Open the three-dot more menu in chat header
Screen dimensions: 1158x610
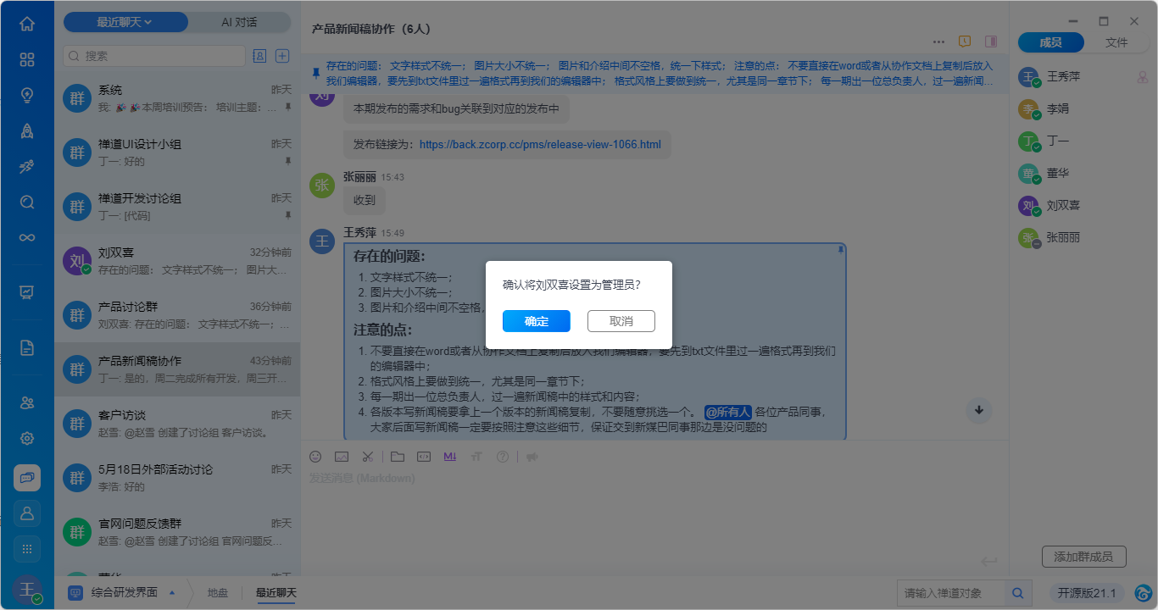(x=938, y=42)
